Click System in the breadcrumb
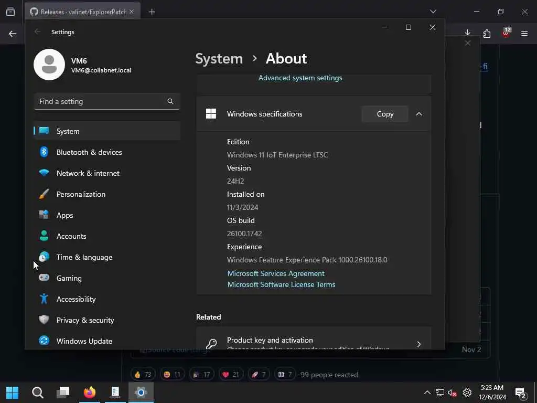 pyautogui.click(x=219, y=59)
